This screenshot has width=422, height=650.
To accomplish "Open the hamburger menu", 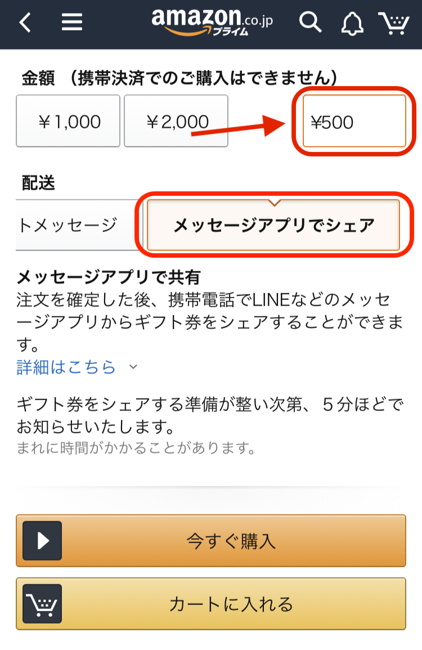I will point(71,21).
